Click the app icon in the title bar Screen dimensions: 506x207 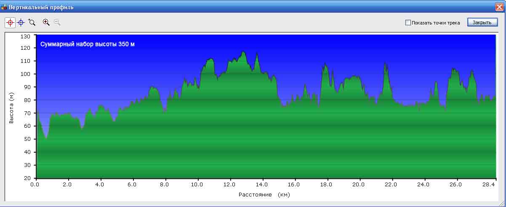[4, 7]
